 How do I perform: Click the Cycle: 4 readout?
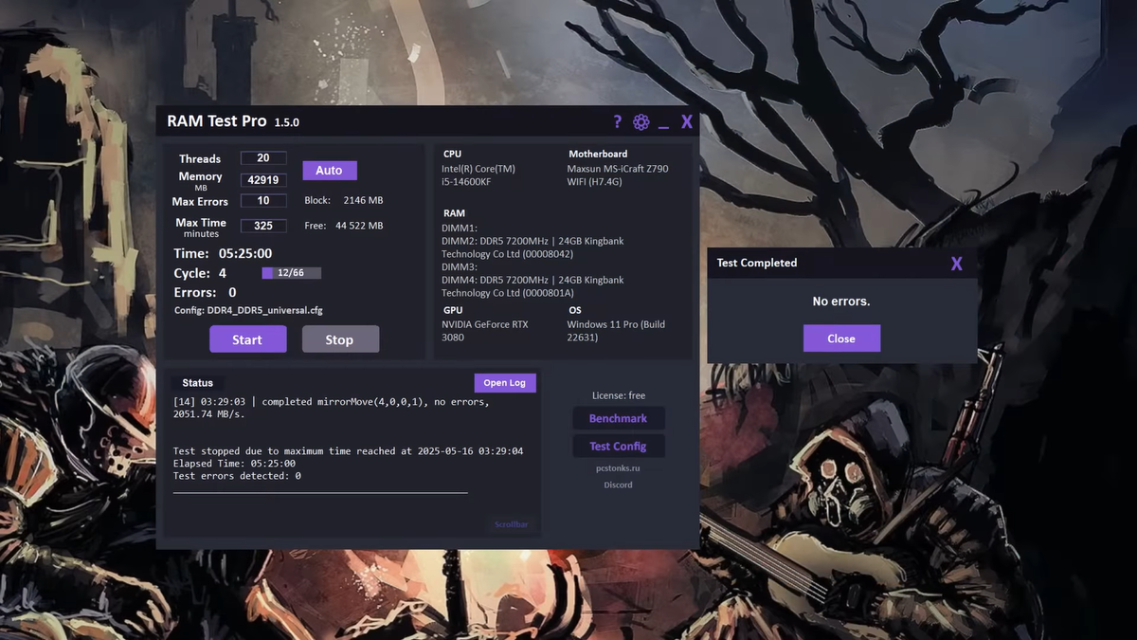coord(200,273)
